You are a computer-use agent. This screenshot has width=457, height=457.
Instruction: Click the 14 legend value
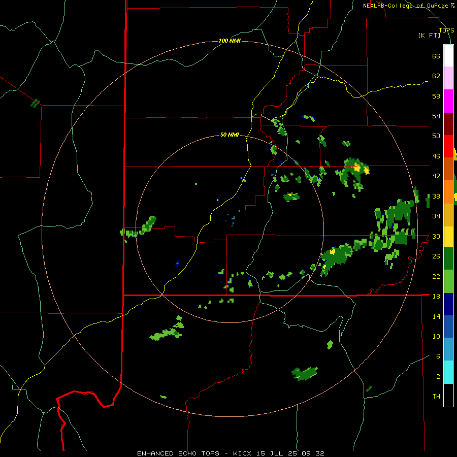[x=436, y=316]
